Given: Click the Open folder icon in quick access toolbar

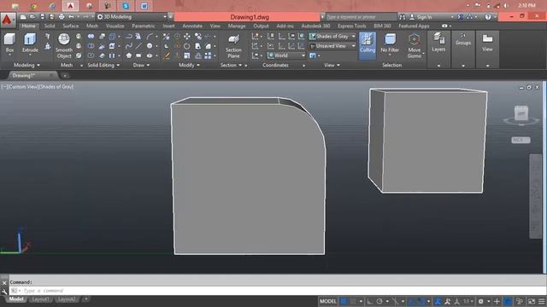Looking at the screenshot, I should click(x=32, y=17).
